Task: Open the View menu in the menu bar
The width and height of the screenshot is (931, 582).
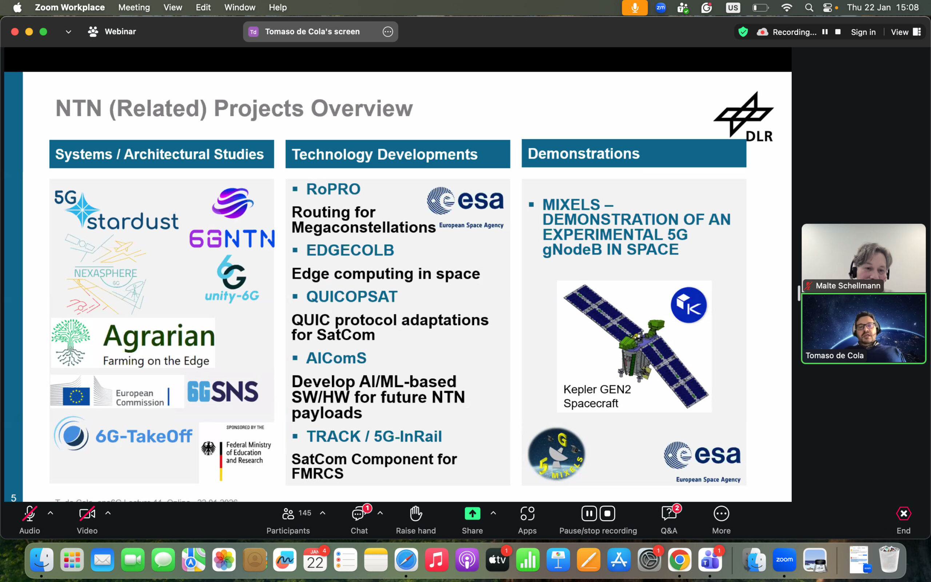Action: click(173, 7)
